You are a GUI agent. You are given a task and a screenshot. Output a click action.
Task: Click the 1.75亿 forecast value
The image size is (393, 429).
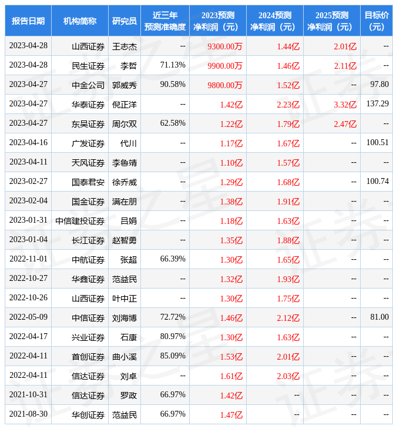tap(288, 299)
